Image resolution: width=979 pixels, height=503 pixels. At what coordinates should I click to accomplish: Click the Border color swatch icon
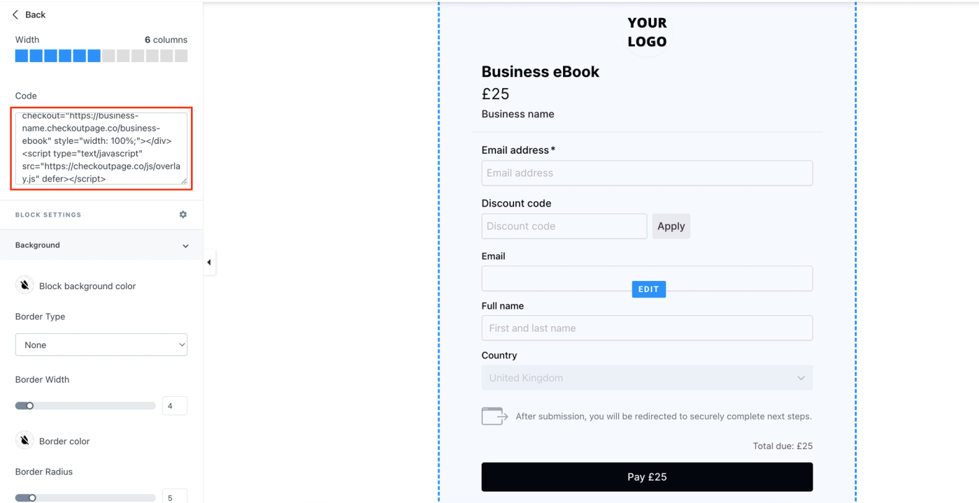click(x=24, y=440)
